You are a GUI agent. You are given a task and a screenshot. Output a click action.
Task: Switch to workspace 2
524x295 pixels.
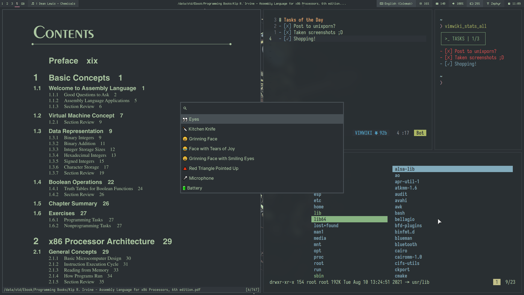tap(7, 4)
